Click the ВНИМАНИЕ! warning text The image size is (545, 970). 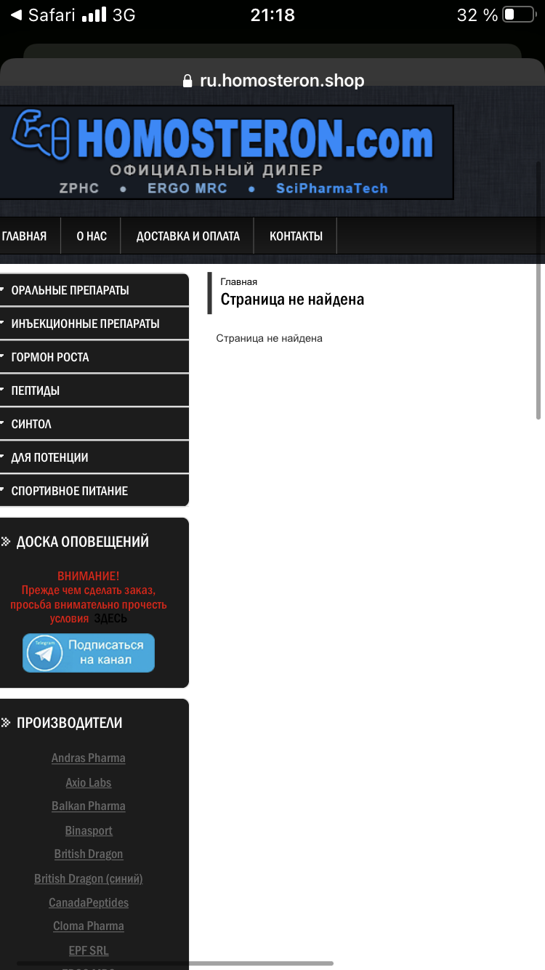point(89,576)
